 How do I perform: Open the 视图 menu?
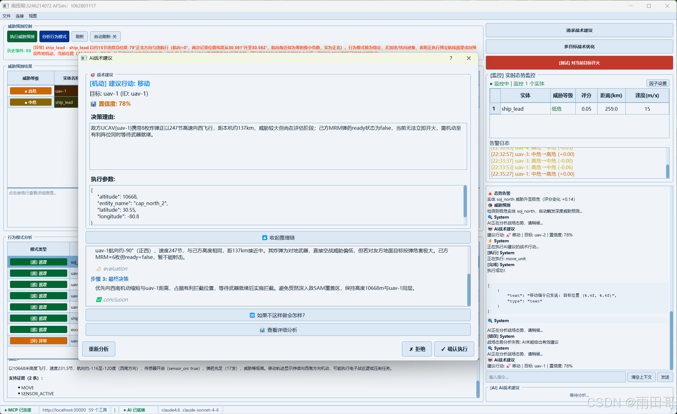[x=33, y=16]
